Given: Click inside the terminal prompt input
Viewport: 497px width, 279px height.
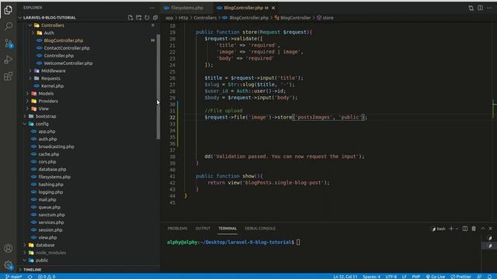Looking at the screenshot, I should pyautogui.click(x=298, y=243).
